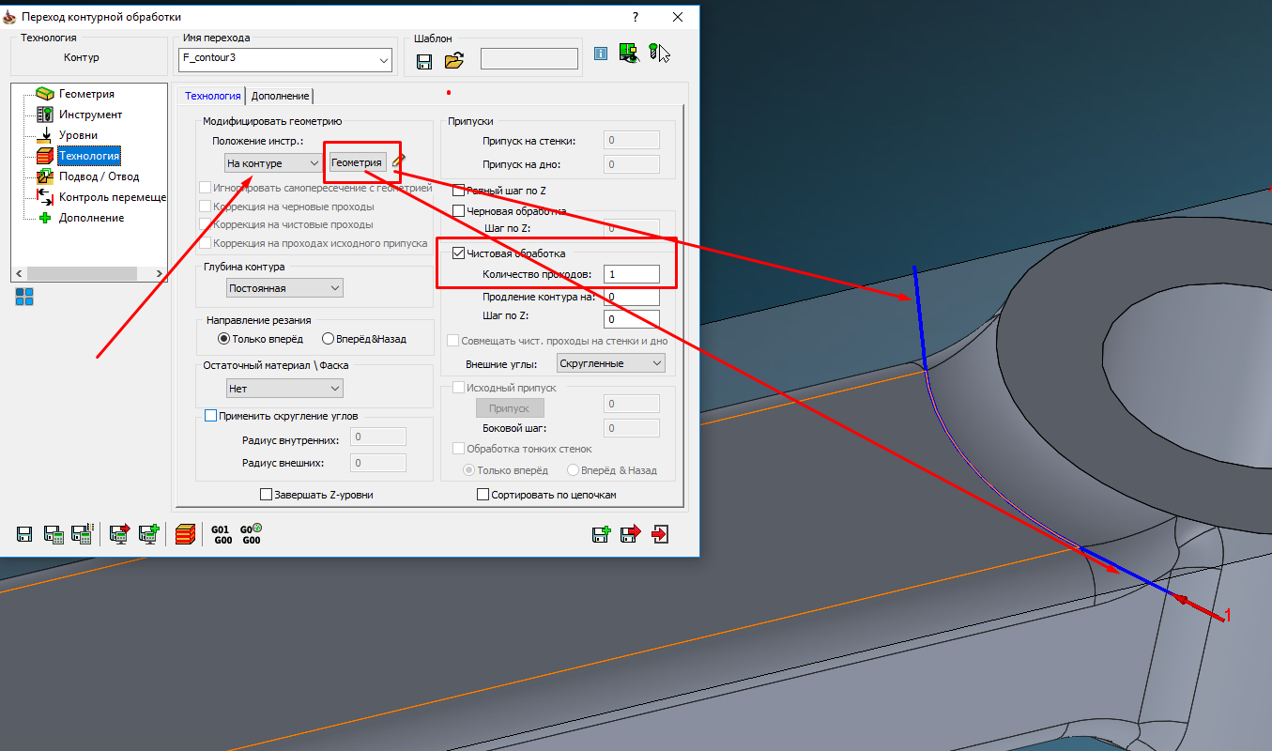Click the blue info icon
Screen dimensions: 1272x751
coord(601,54)
